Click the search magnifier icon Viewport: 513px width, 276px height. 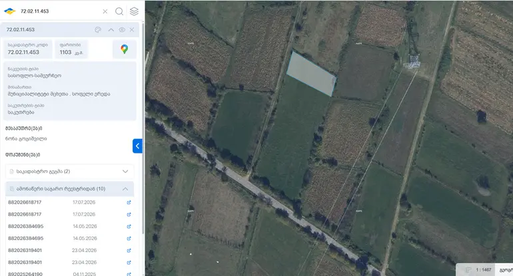point(119,11)
